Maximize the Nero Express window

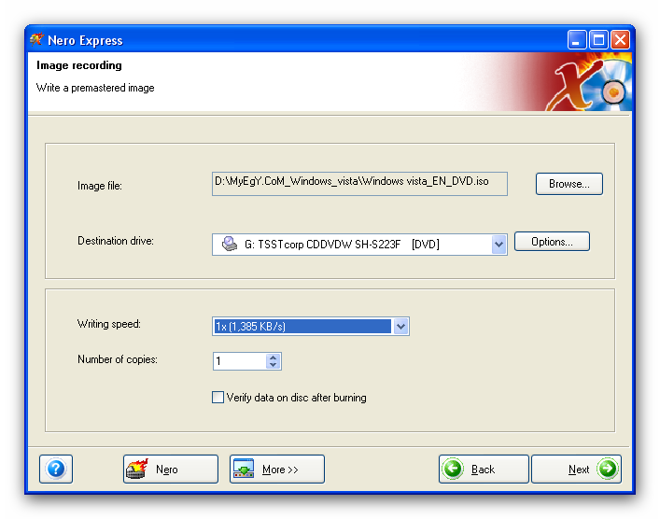(598, 40)
